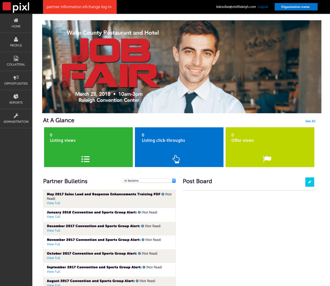The image size is (330, 286).
Task: Click October 2017 Convention and Sports Group Alert title
Action: tap(92, 254)
